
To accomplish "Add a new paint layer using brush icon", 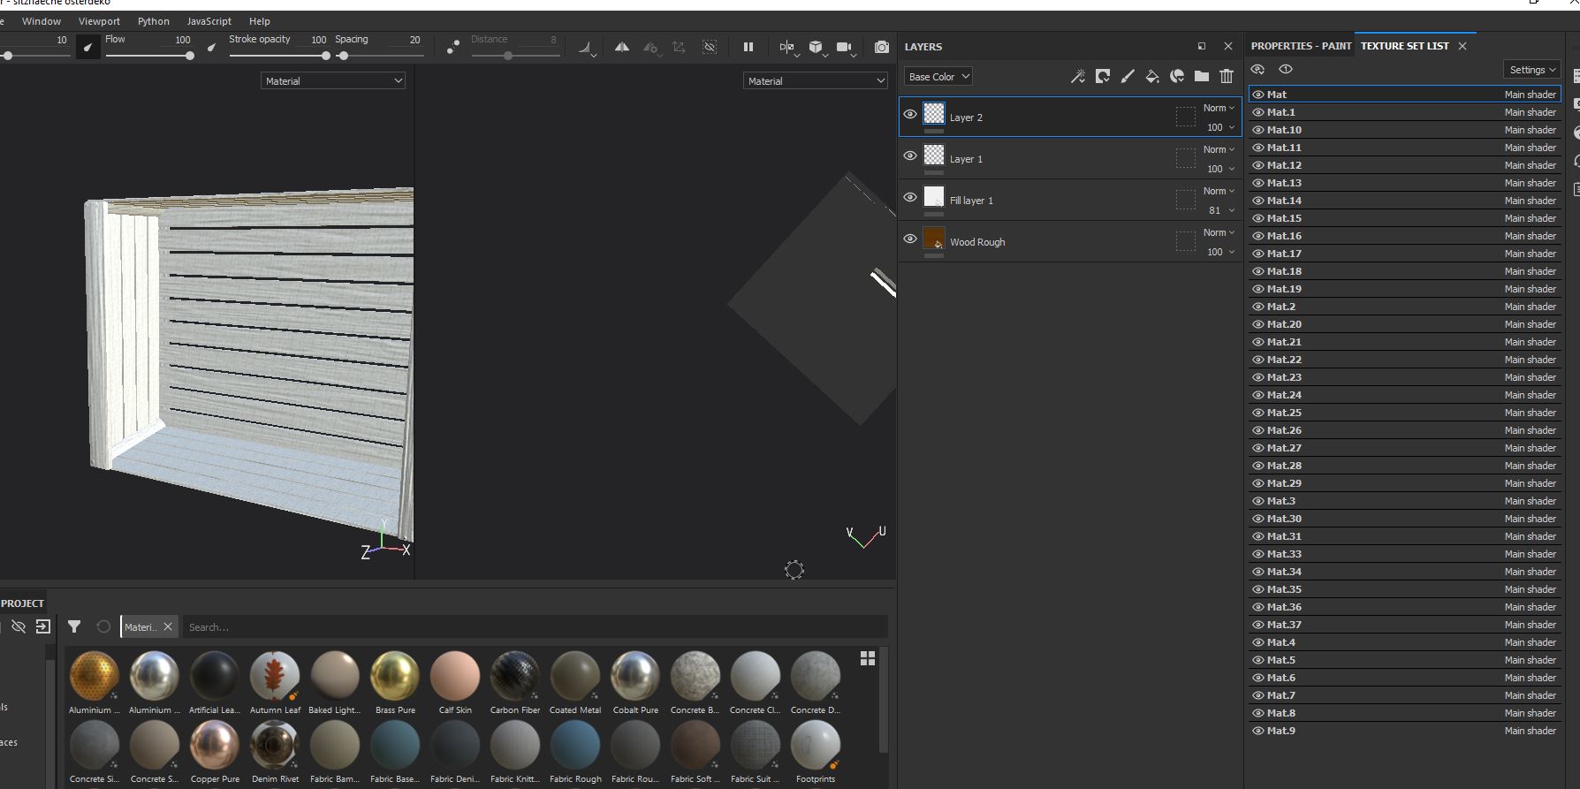I will tap(1128, 77).
